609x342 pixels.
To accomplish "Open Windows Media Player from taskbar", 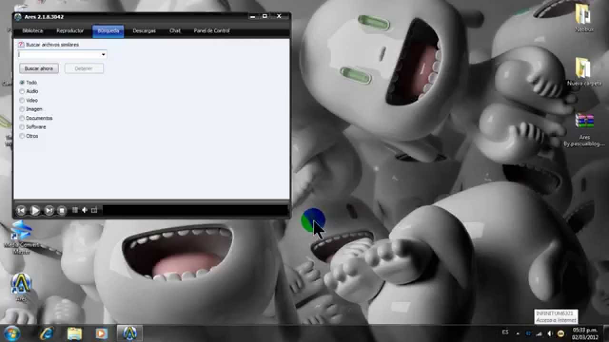I will coord(101,333).
